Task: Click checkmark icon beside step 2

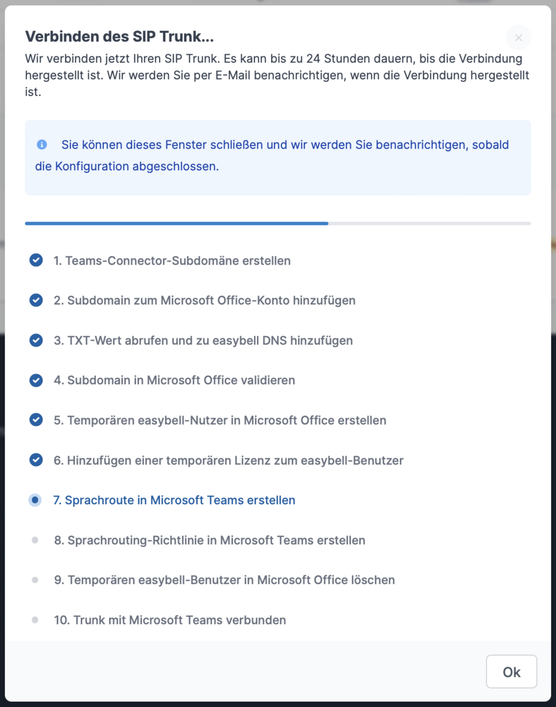Action: [x=36, y=300]
